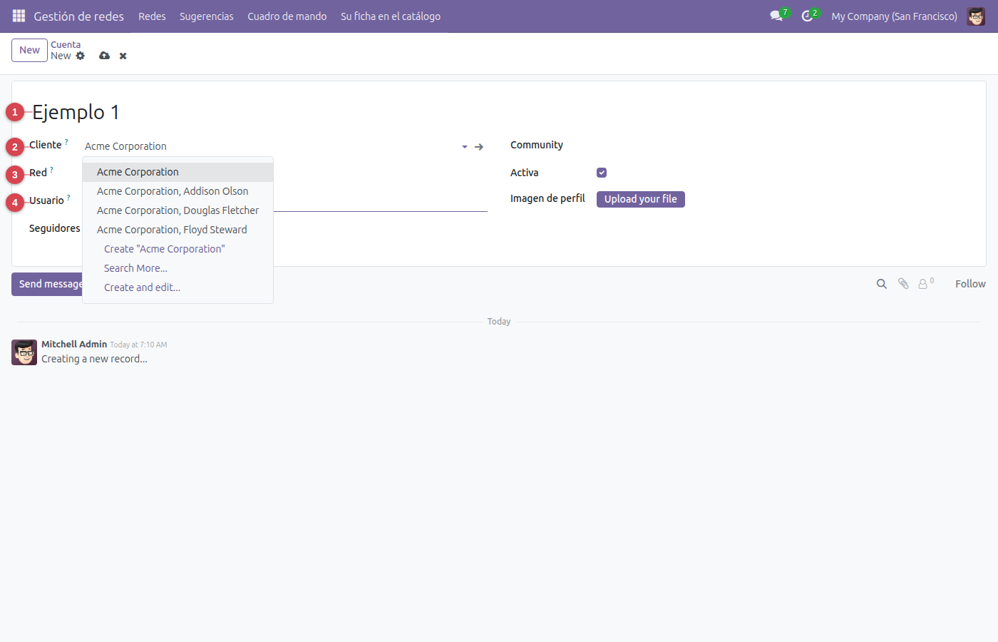This screenshot has height=642, width=998.
Task: Choose "Acme Corporation, Addison Olson" option
Action: pyautogui.click(x=178, y=191)
